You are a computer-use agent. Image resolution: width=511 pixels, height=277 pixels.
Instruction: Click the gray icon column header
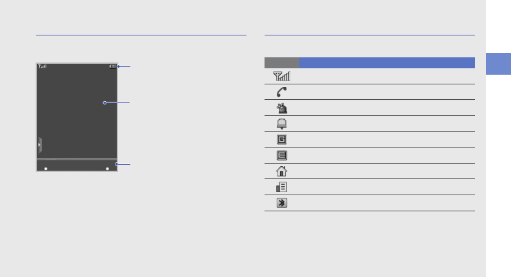(282, 62)
